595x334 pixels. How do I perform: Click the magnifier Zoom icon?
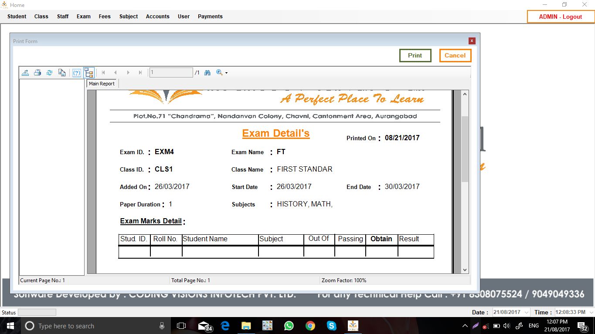pos(219,73)
